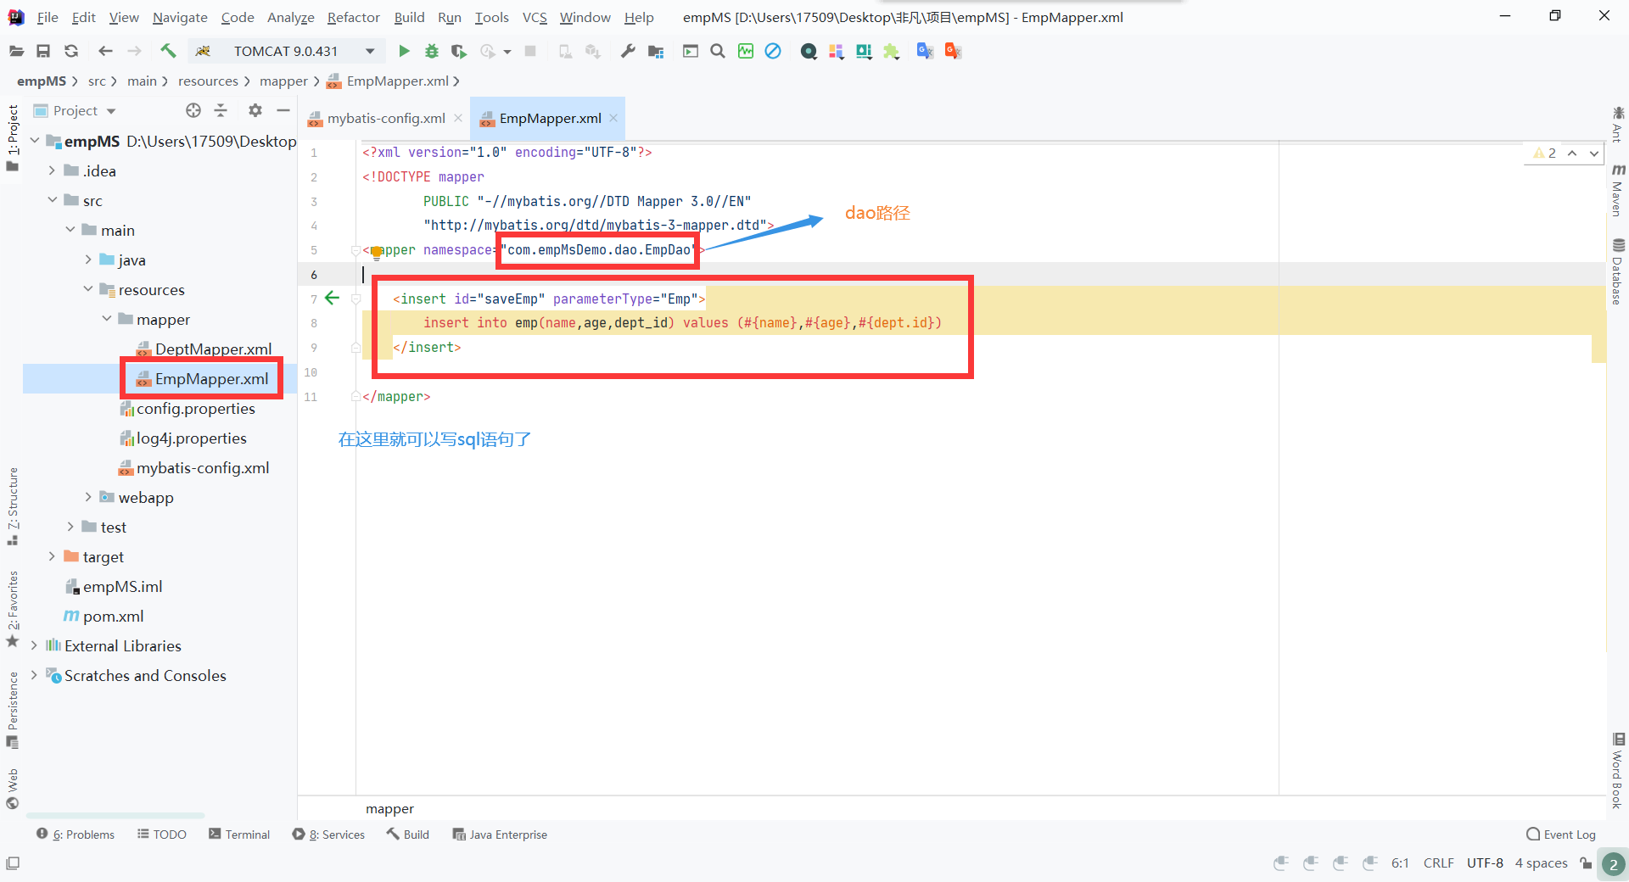Open the 8: Services tool window
The height and width of the screenshot is (882, 1629).
[328, 835]
